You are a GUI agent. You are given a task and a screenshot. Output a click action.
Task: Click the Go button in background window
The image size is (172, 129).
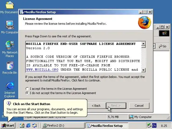click(163, 46)
